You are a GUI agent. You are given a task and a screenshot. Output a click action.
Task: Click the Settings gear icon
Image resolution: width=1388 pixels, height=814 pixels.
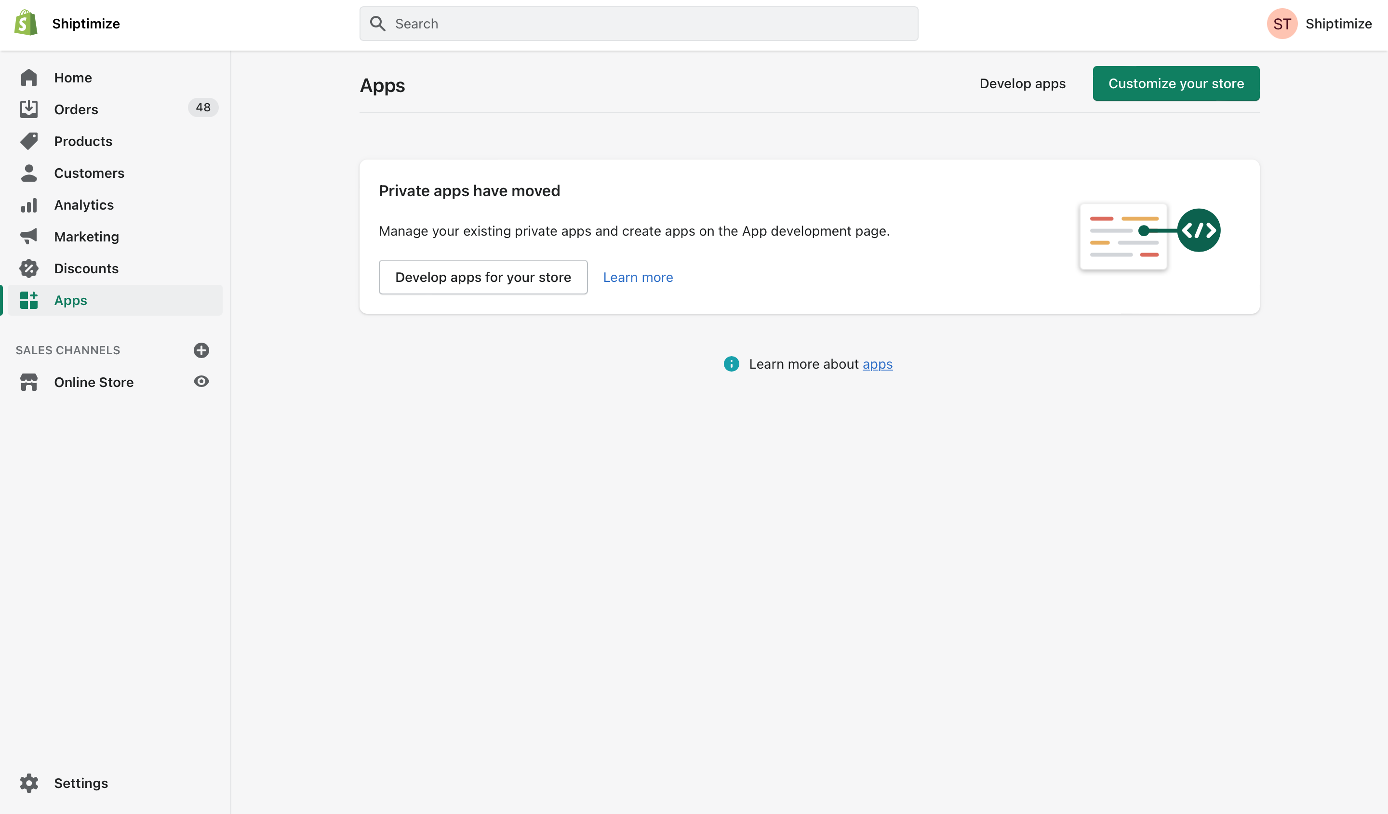tap(28, 783)
